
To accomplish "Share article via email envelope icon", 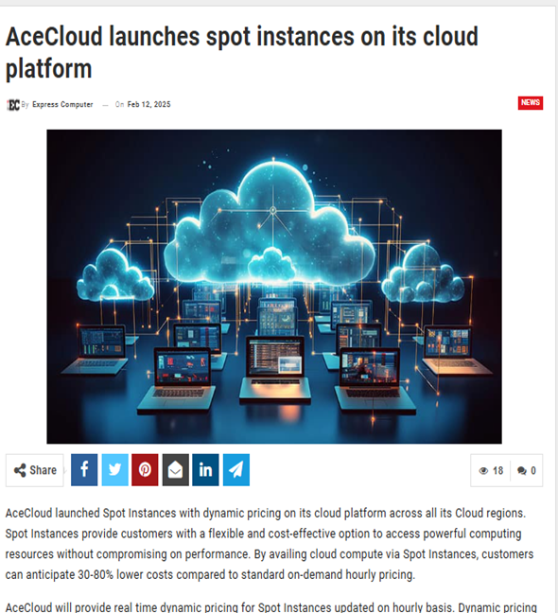I will [x=176, y=469].
